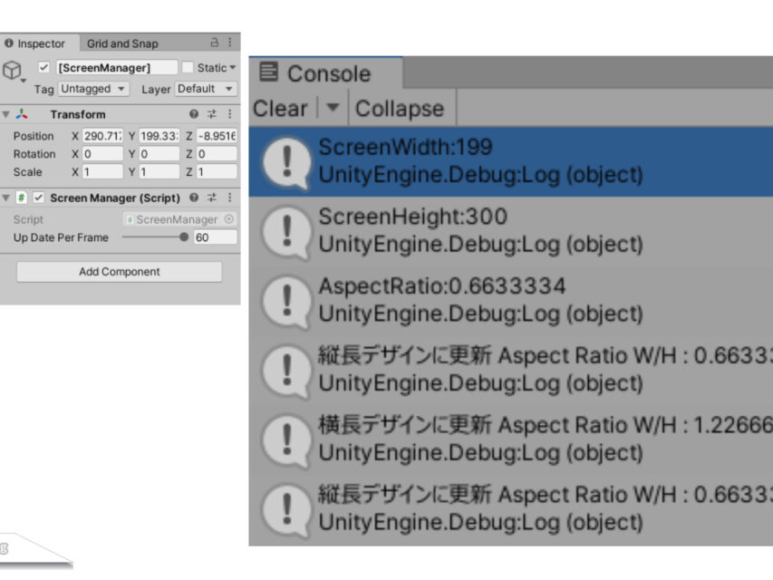This screenshot has height=580, width=773.
Task: Open Transform component three-dot menu
Action: pos(229,114)
